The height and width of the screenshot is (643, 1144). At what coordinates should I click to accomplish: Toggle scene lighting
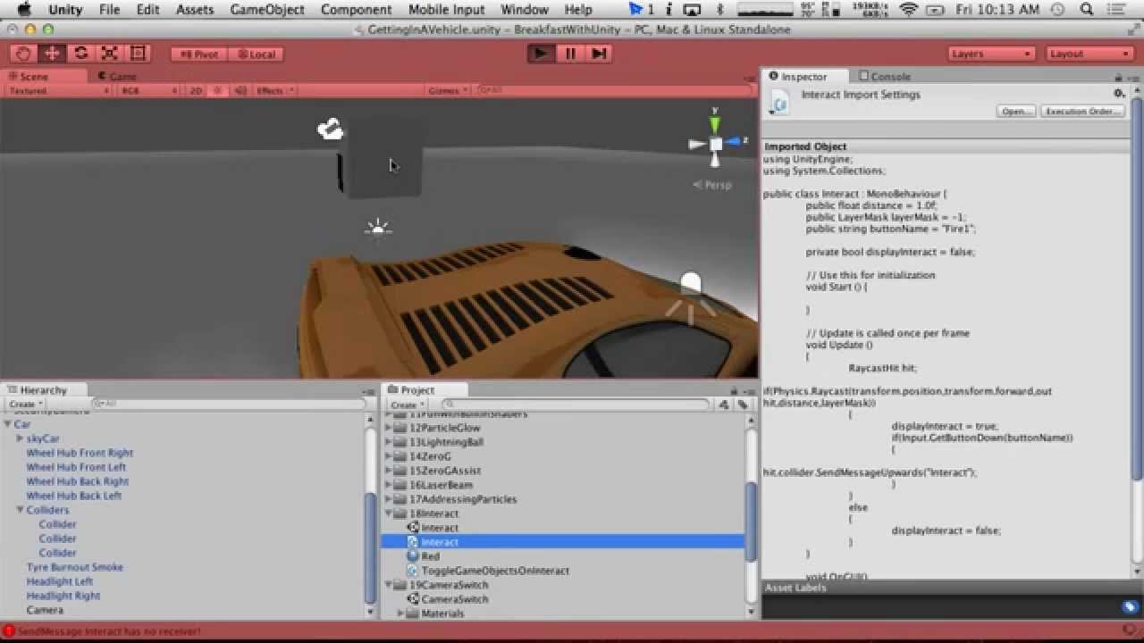pyautogui.click(x=218, y=90)
